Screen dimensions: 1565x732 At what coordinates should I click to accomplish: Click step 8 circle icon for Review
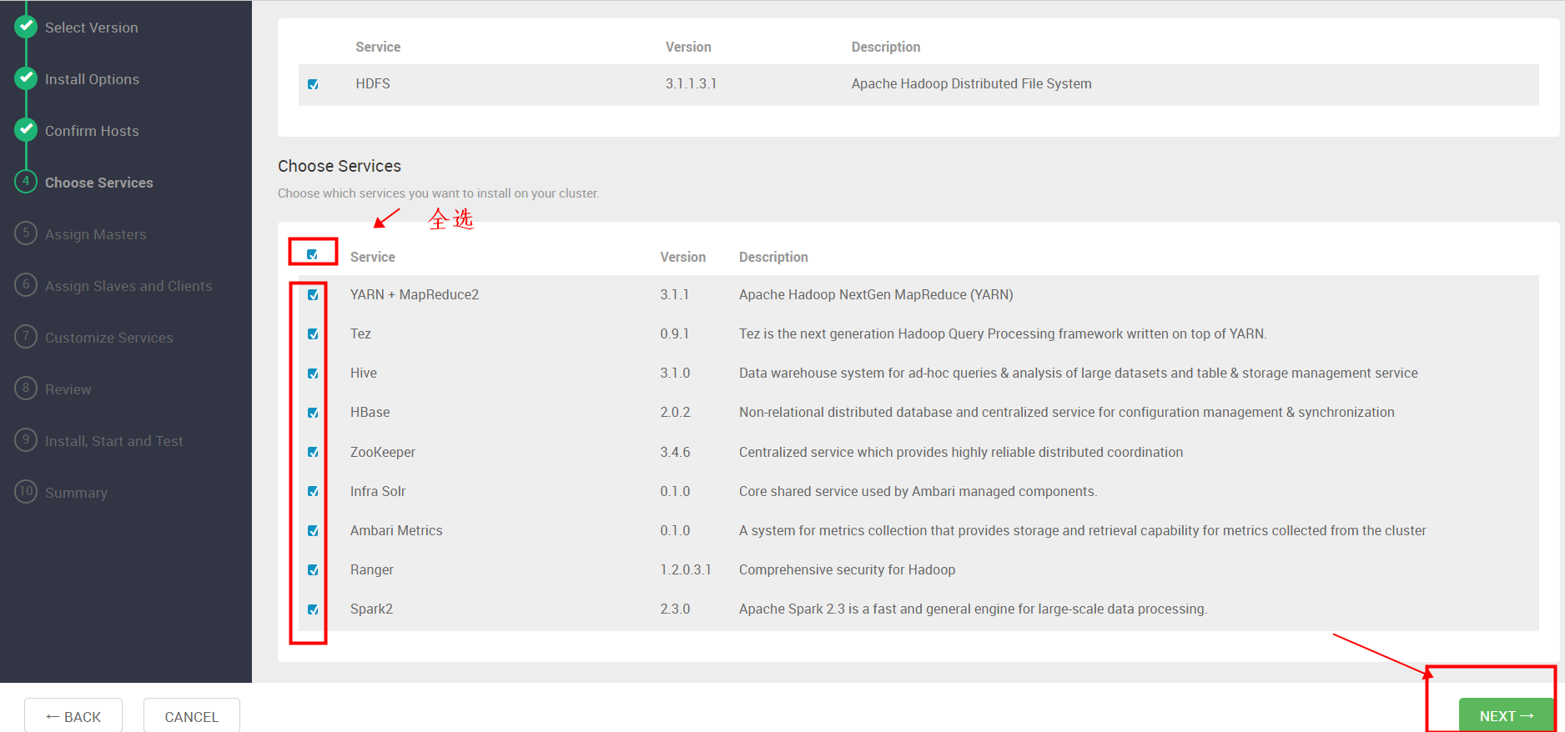coord(26,389)
